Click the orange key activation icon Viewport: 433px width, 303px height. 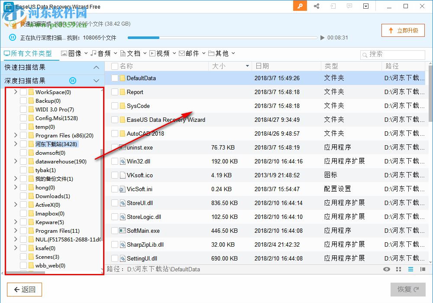point(300,6)
